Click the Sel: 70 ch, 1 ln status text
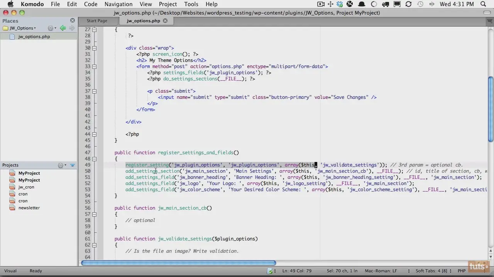 (342, 271)
